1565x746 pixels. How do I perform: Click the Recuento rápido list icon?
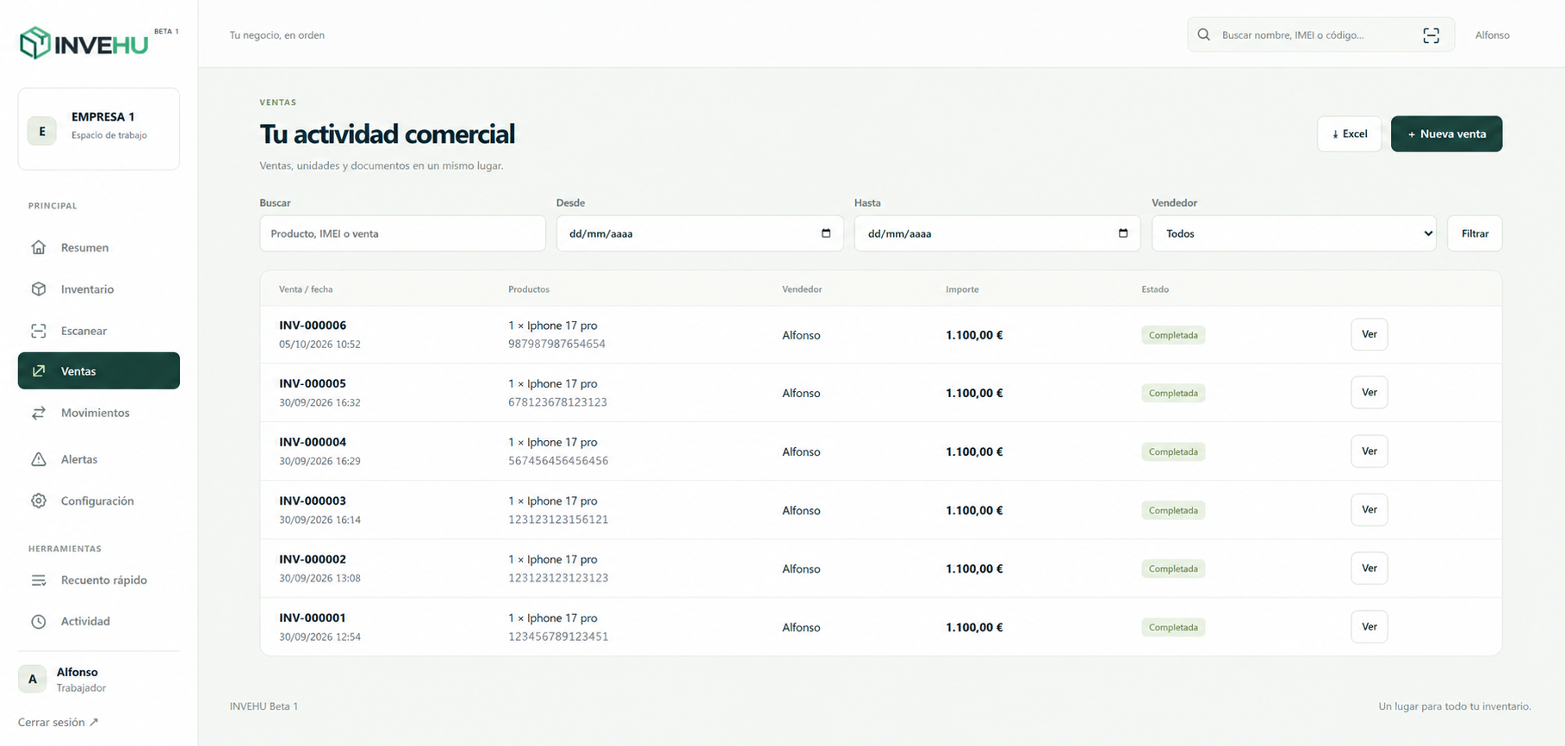click(39, 580)
